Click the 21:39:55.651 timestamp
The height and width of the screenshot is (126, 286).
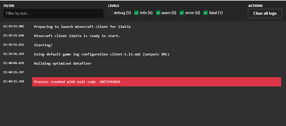[13, 45]
